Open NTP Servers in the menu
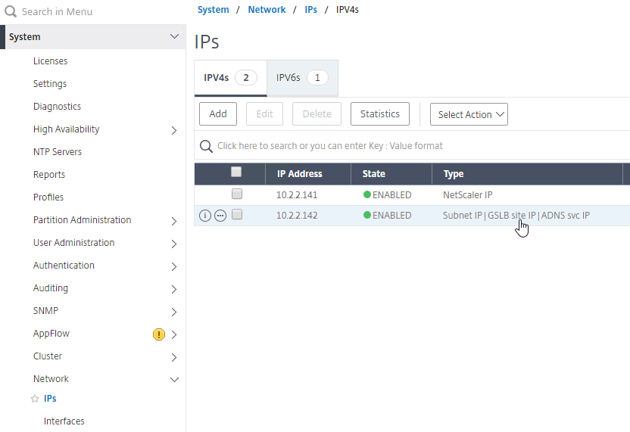This screenshot has height=432, width=630. tap(58, 152)
